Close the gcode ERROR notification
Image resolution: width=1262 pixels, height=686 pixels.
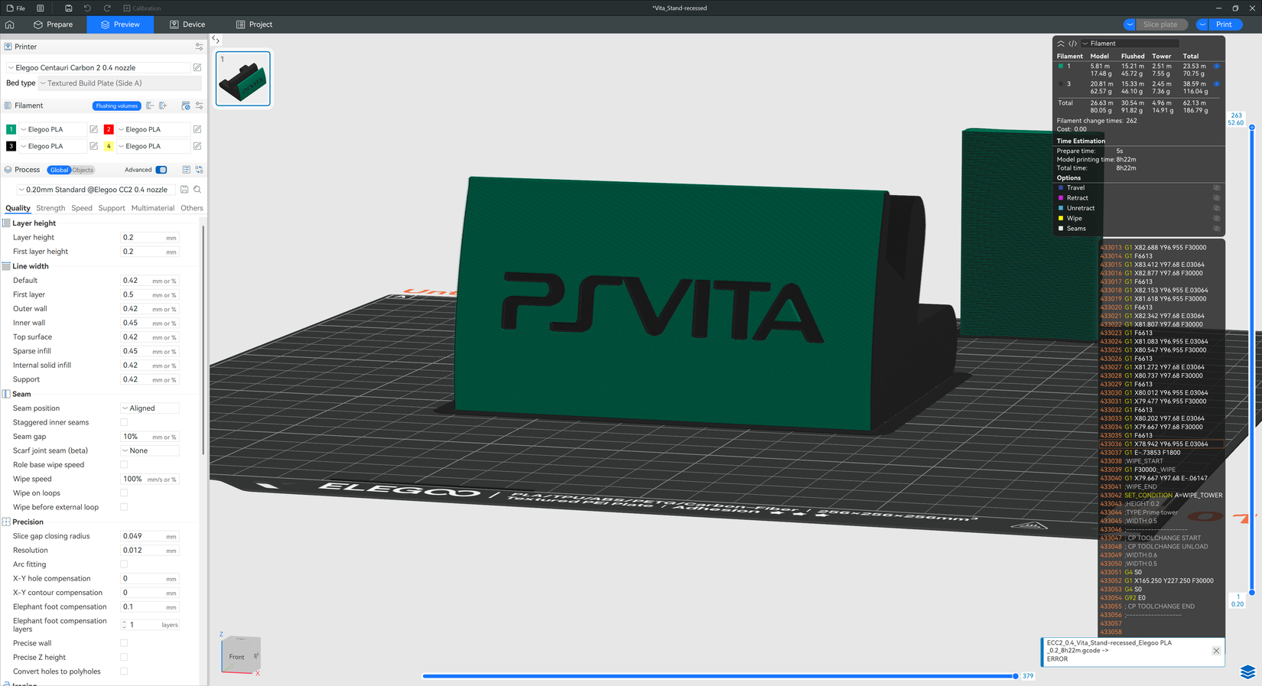coord(1216,651)
